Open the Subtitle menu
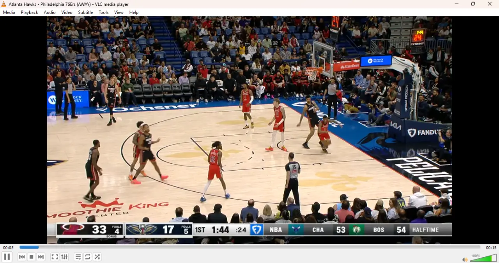Screen dimensions: 499x263 pos(85,12)
